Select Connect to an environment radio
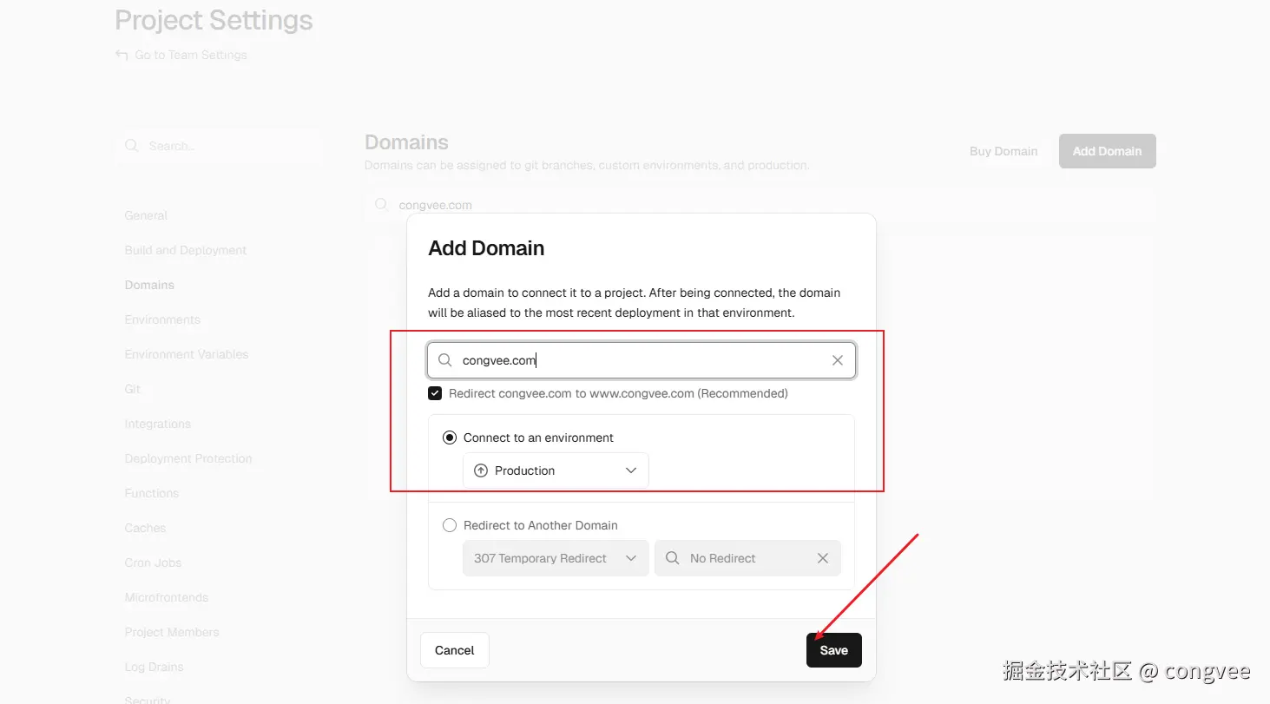This screenshot has height=704, width=1270. pos(450,438)
